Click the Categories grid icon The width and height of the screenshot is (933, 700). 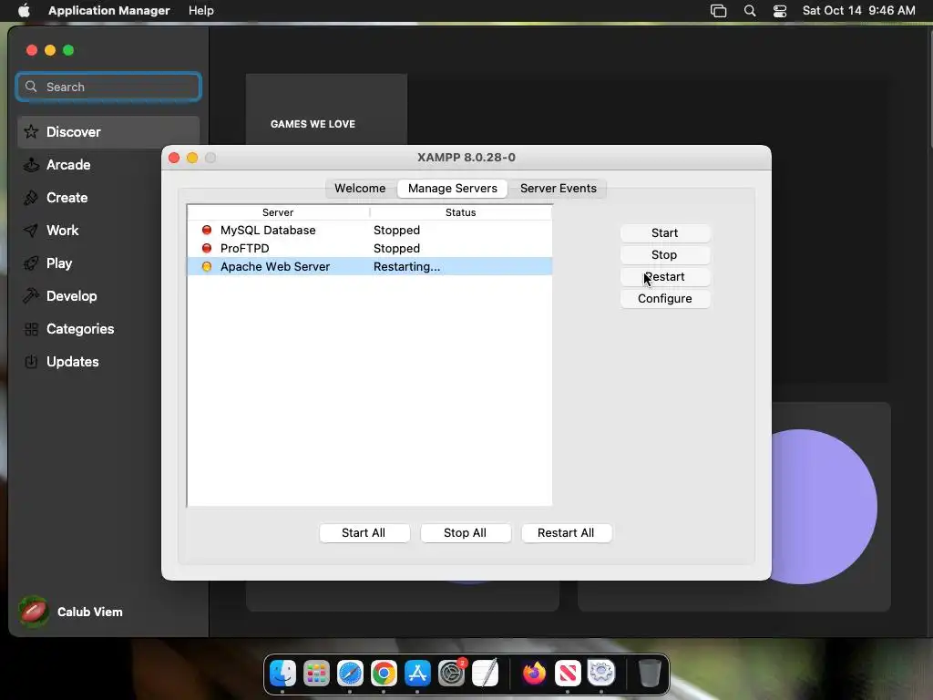(31, 328)
